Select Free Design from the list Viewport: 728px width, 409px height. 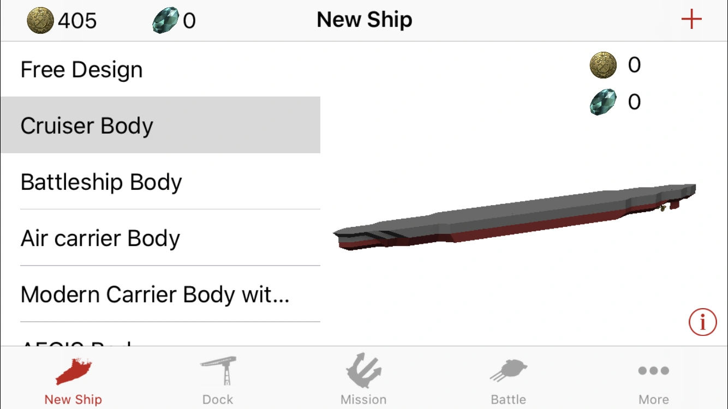(x=160, y=69)
